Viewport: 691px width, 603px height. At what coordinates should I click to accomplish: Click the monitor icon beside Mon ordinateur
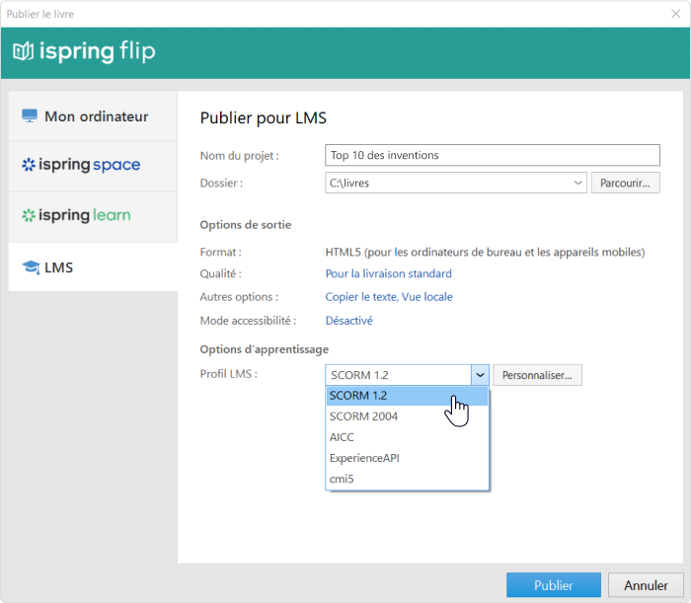[x=30, y=115]
